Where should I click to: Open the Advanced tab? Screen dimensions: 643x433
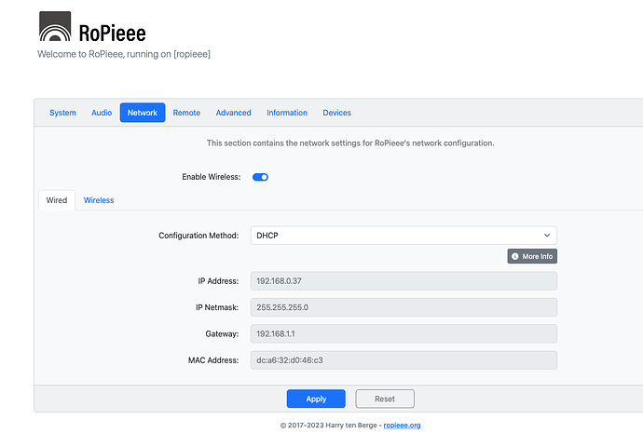(233, 113)
